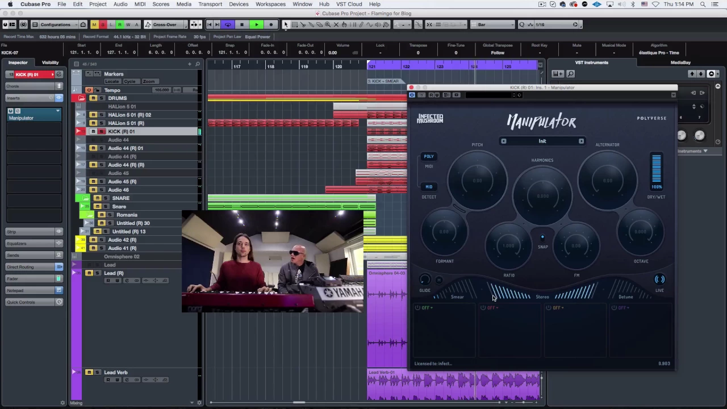Click the Wi-Fi icon in macOS menu bar

(656, 4)
